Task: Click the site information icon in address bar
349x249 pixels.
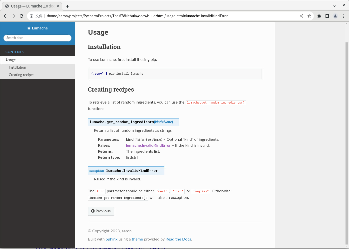Action: tap(31, 16)
